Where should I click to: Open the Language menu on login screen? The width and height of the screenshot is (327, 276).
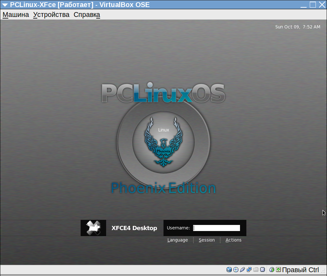point(178,240)
